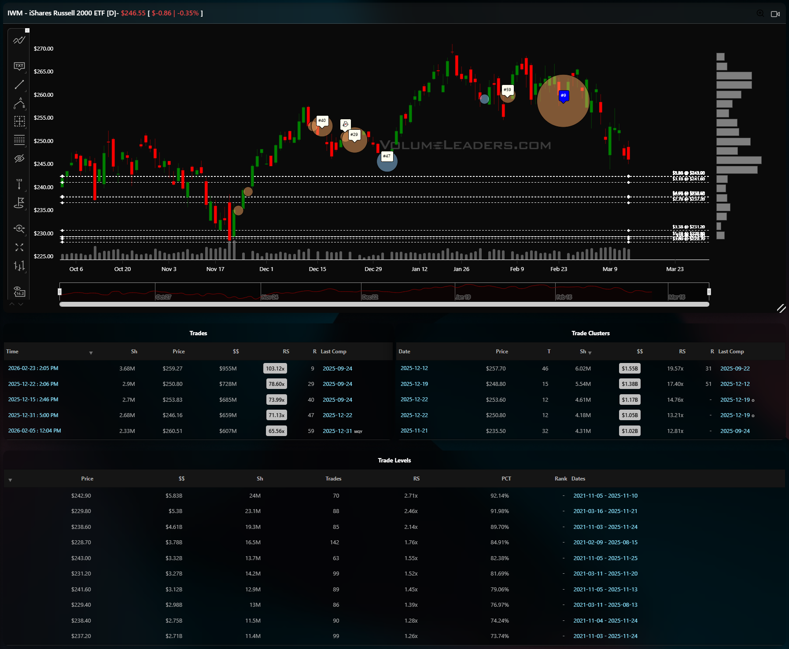Open date range 2021-03-16 - 2025-11-21
The height and width of the screenshot is (649, 789).
pyautogui.click(x=605, y=511)
